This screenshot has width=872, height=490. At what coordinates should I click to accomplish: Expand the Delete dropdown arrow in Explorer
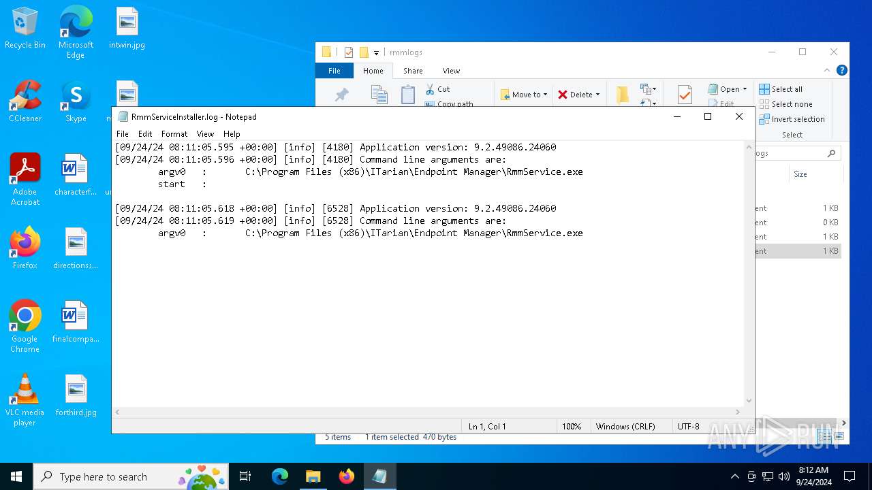[x=597, y=95]
